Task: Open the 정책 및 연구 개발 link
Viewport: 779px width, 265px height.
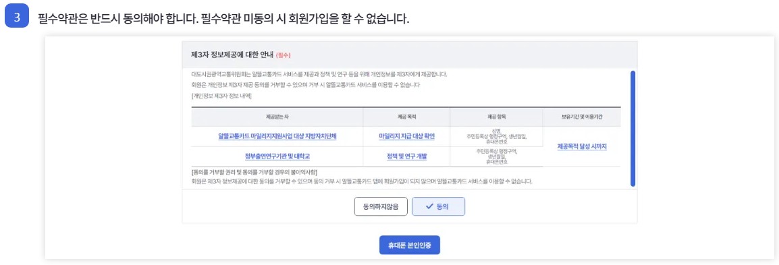Action: pyautogui.click(x=406, y=156)
